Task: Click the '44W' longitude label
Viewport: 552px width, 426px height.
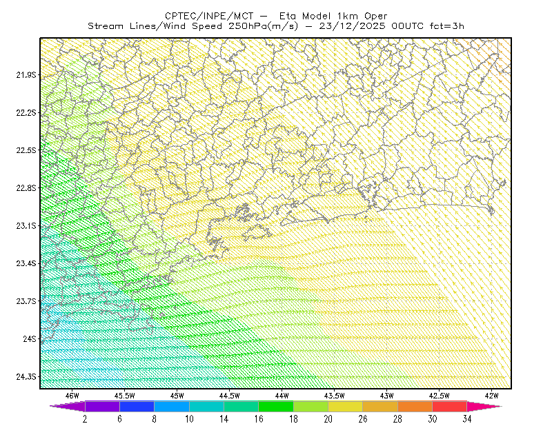Action: click(282, 396)
